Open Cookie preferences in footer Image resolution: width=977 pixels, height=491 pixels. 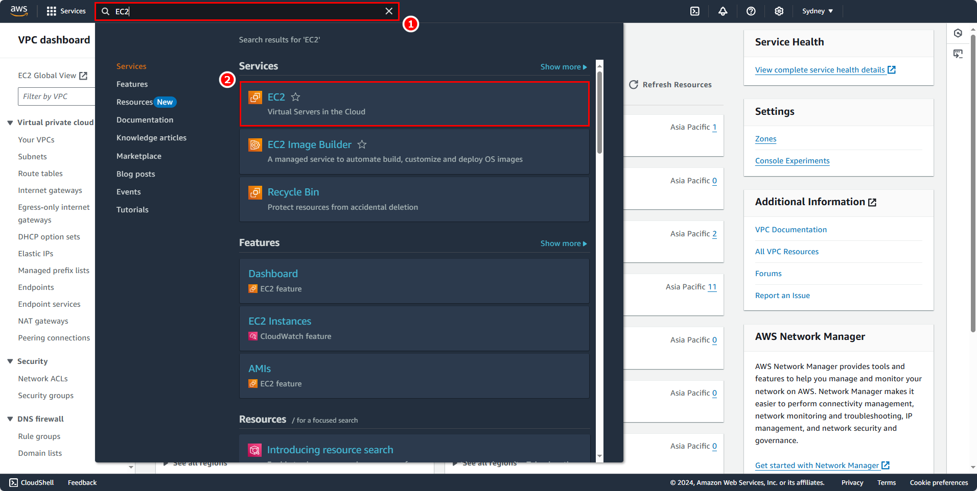pyautogui.click(x=939, y=482)
